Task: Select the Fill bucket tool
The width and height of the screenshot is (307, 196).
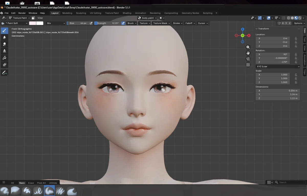Action: [4, 58]
